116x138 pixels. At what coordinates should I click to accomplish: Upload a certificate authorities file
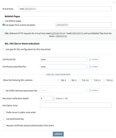tap(93, 67)
